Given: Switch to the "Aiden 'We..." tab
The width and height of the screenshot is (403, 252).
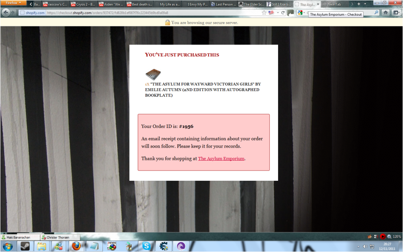Looking at the screenshot, I should point(111,4).
